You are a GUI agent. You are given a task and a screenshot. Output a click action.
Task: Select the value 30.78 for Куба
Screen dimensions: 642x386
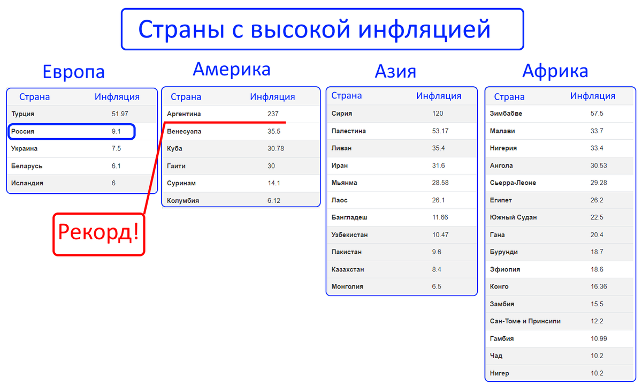coord(276,148)
